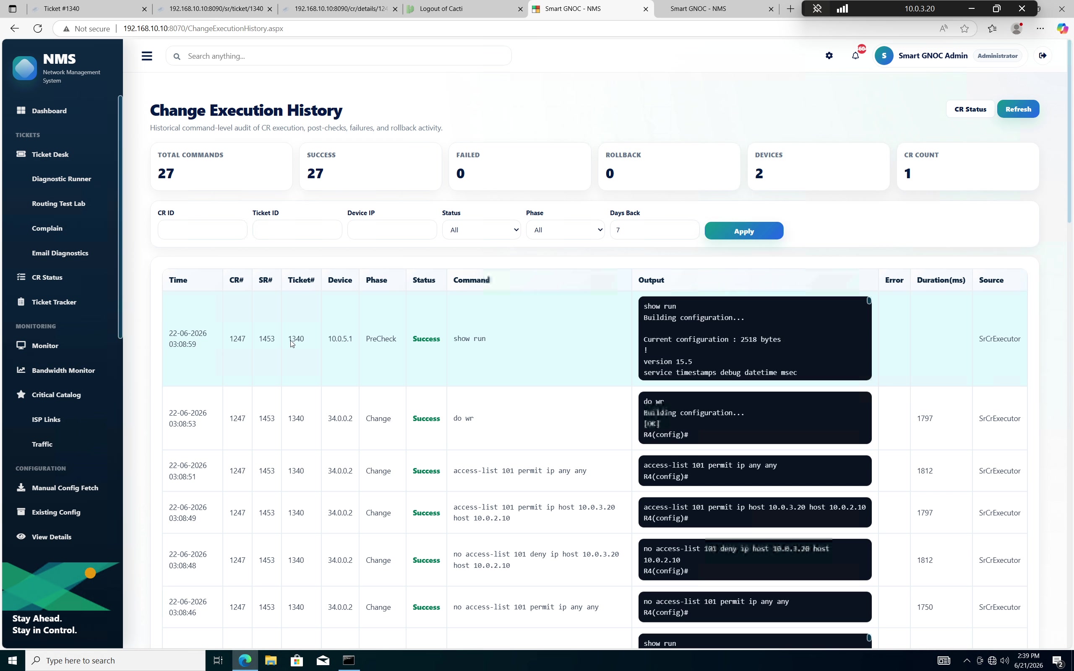Open a new browser tab
This screenshot has width=1074, height=671.
[790, 9]
